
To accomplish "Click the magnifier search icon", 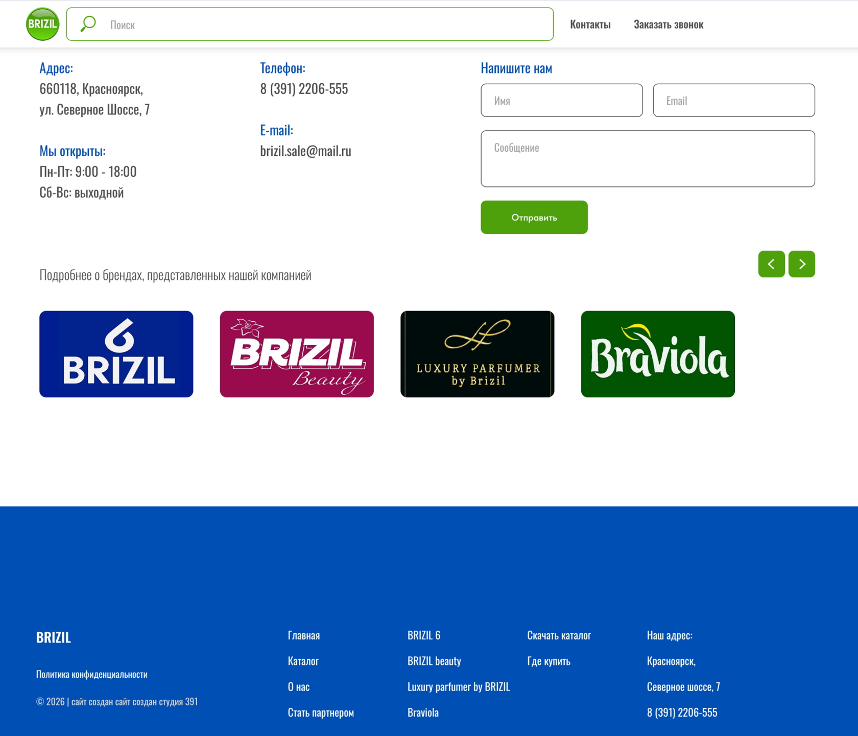I will (x=88, y=24).
